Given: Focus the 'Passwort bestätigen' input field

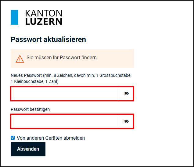Looking at the screenshot, I should tap(65, 121).
